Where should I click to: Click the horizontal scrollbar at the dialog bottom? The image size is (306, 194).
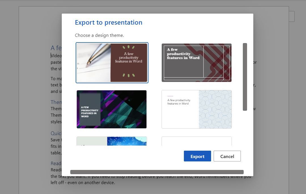(x=157, y=172)
